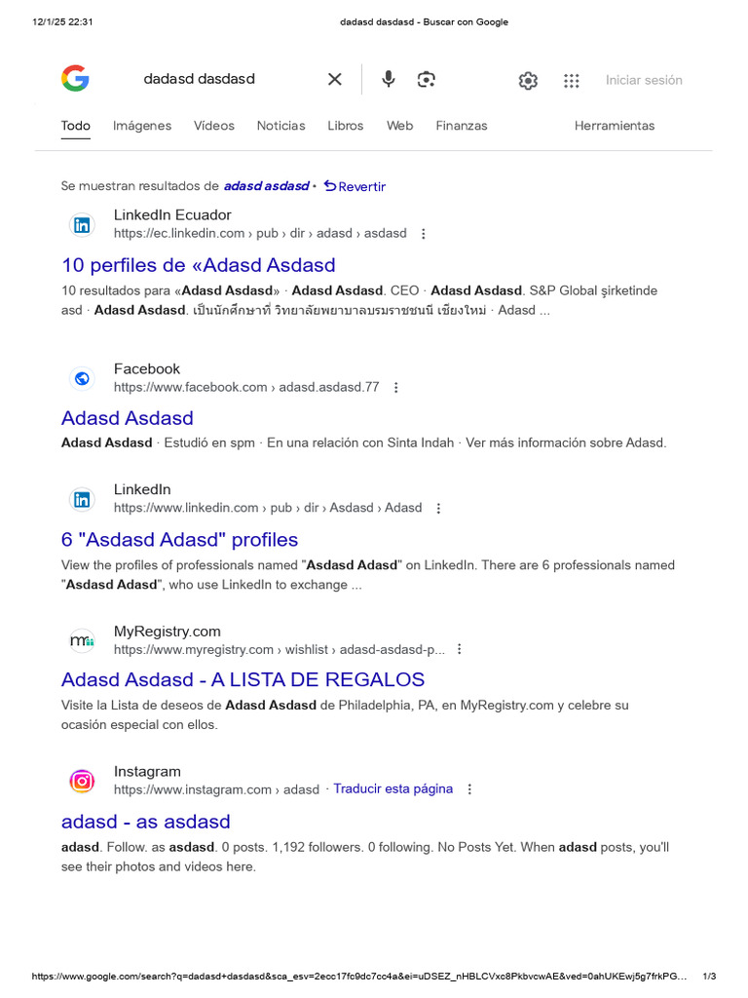Open settings gear icon
Image resolution: width=748 pixels, height=998 pixels.
pyautogui.click(x=528, y=81)
